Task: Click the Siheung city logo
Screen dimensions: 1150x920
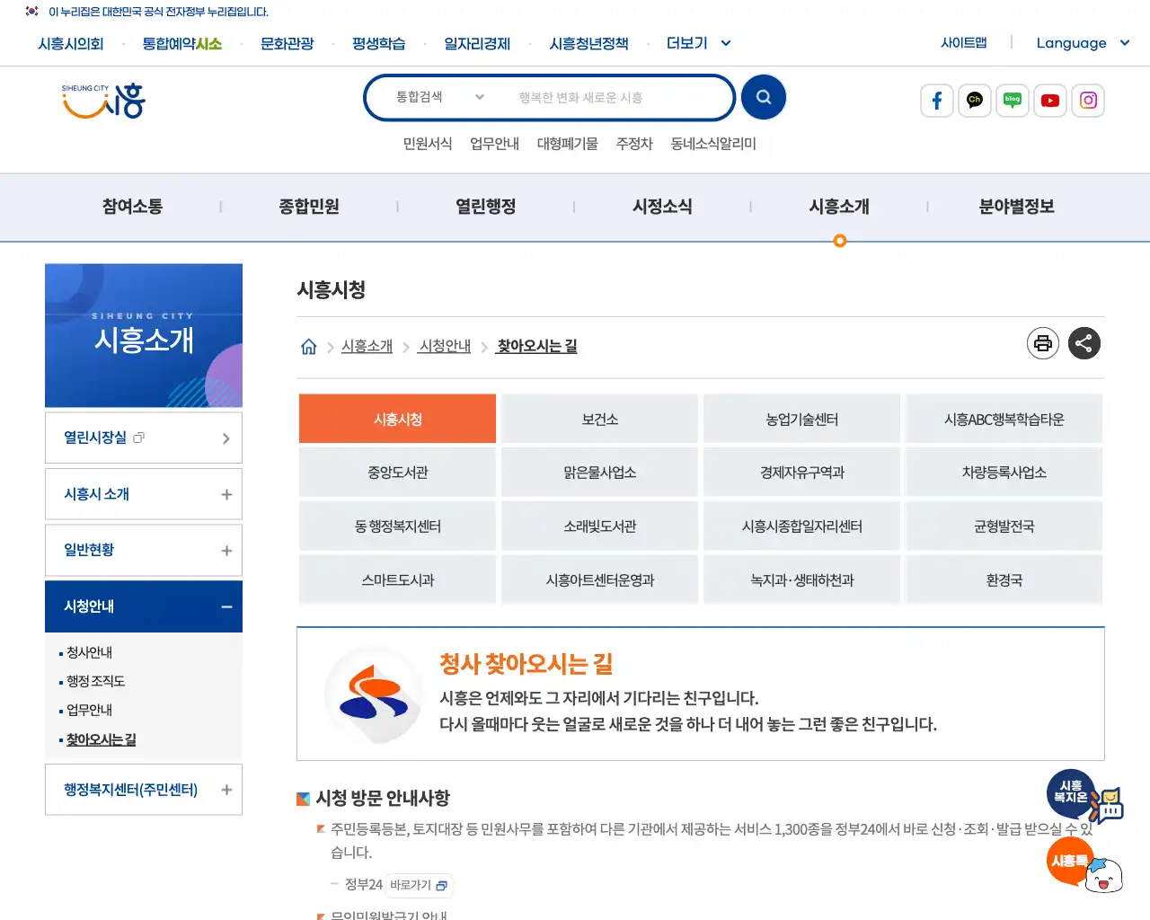Action: 104,101
